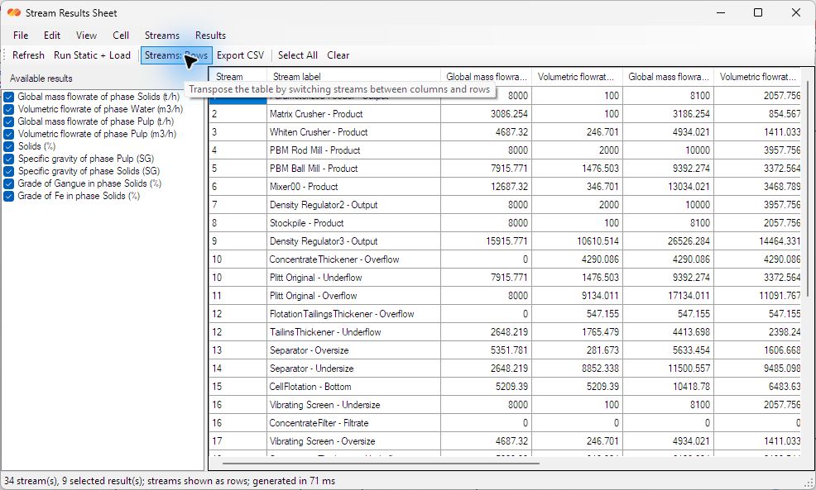The height and width of the screenshot is (490, 816).
Task: Select the Stockpile - Product cell
Action: pyautogui.click(x=353, y=223)
